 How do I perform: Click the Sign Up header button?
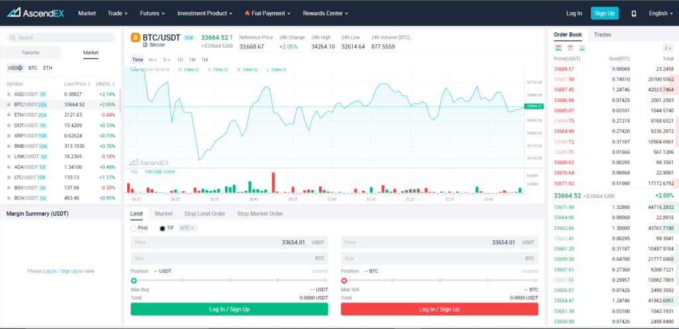click(x=605, y=13)
